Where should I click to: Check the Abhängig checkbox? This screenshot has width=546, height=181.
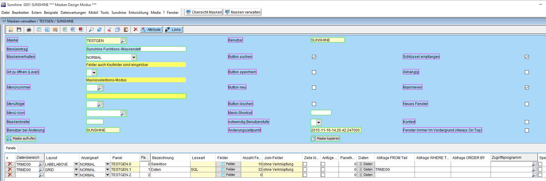(x=527, y=72)
